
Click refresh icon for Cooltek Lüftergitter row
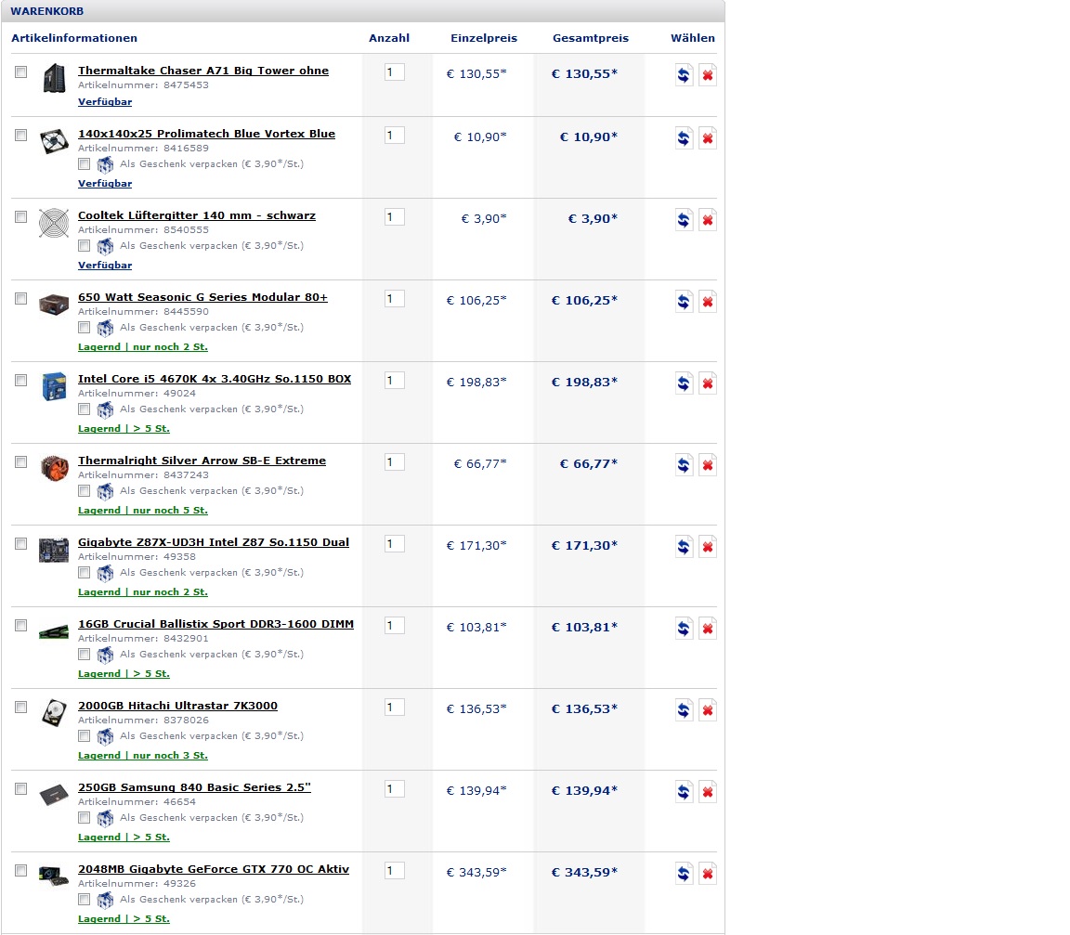684,220
